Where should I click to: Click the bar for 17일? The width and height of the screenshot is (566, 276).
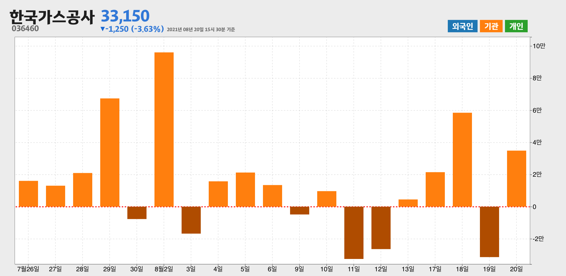[435, 189]
